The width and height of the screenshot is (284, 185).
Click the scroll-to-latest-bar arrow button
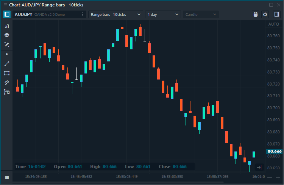click(x=259, y=167)
